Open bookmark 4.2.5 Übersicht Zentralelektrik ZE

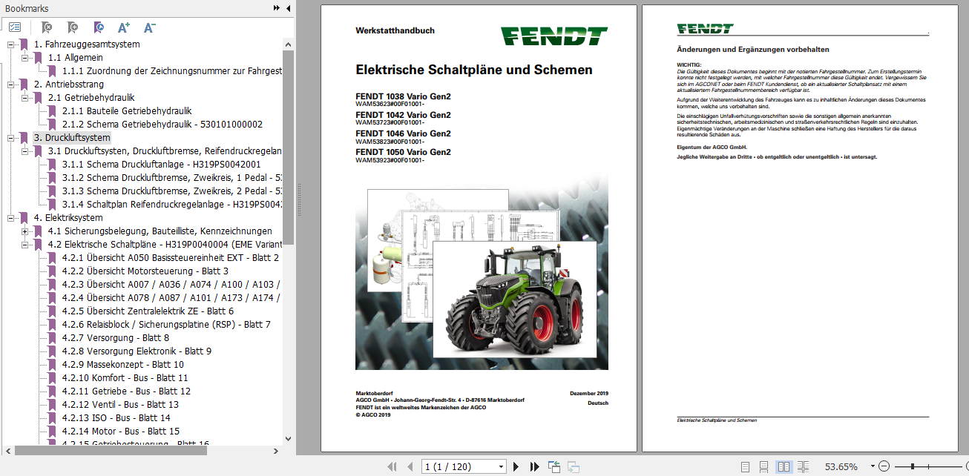[x=148, y=311]
